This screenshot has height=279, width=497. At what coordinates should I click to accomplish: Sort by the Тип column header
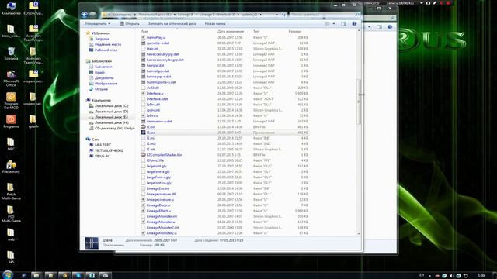pos(256,31)
